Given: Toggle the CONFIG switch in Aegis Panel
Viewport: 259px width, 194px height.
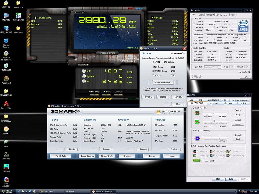Looking at the screenshot, I should (118, 95).
